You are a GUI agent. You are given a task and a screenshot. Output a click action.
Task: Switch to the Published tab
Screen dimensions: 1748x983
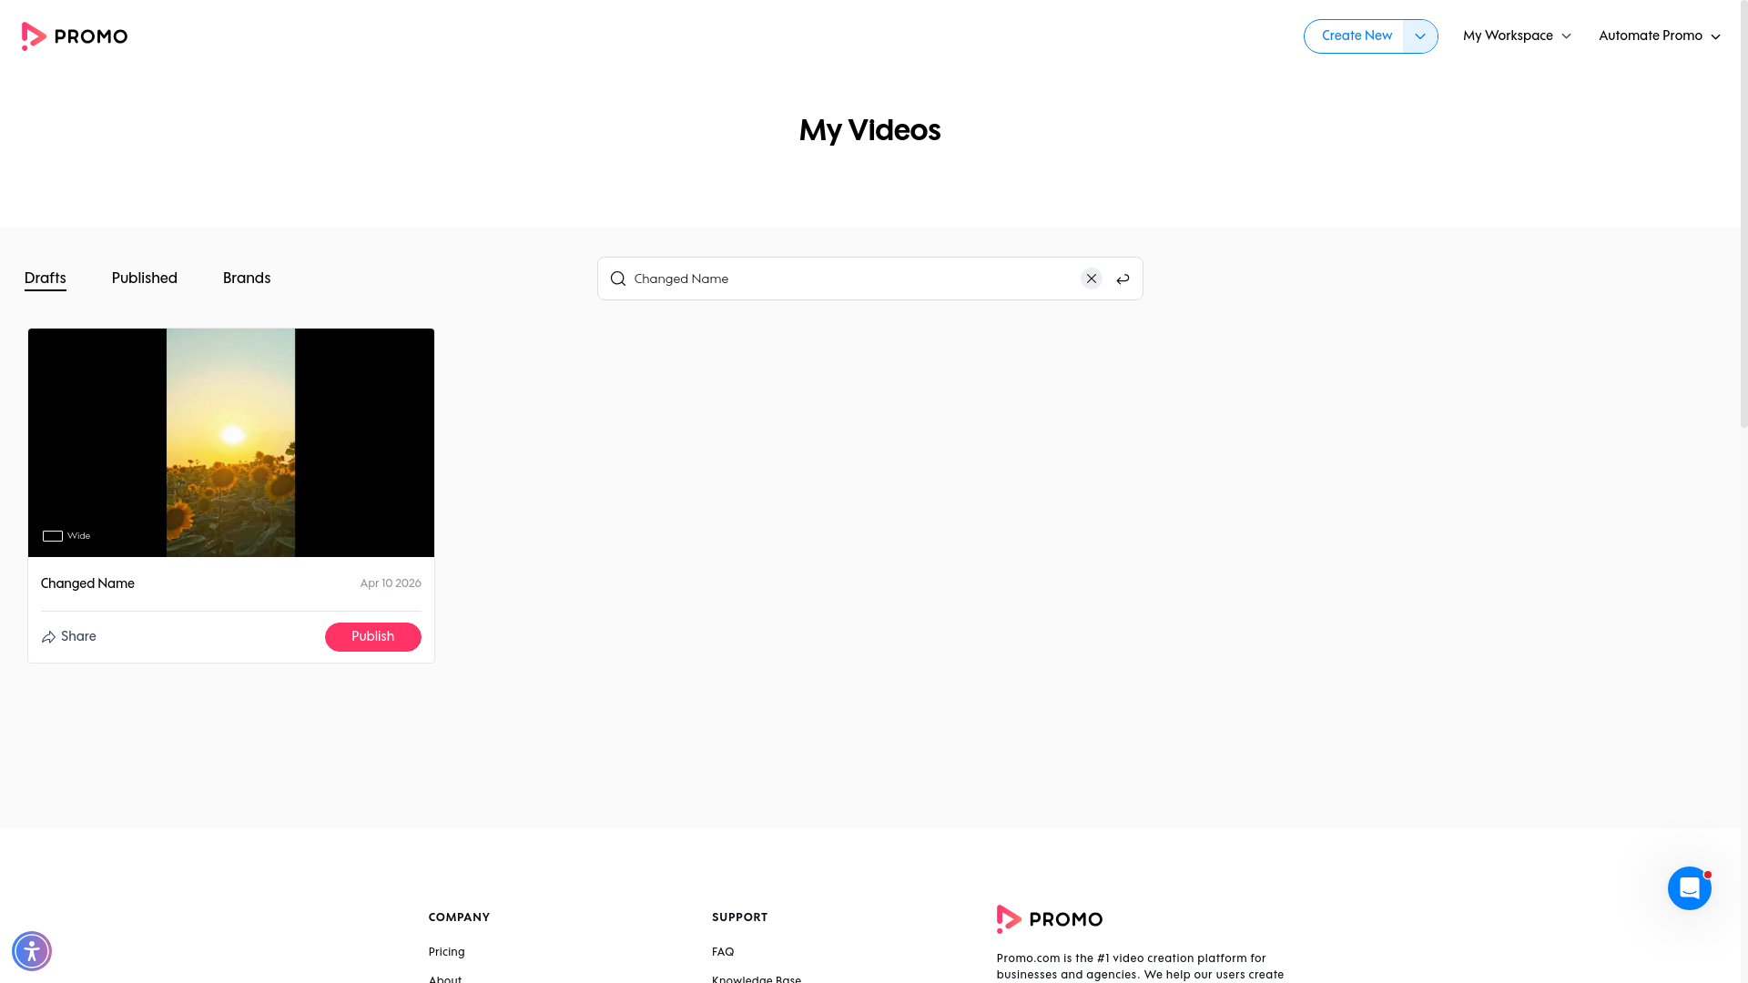pos(144,279)
